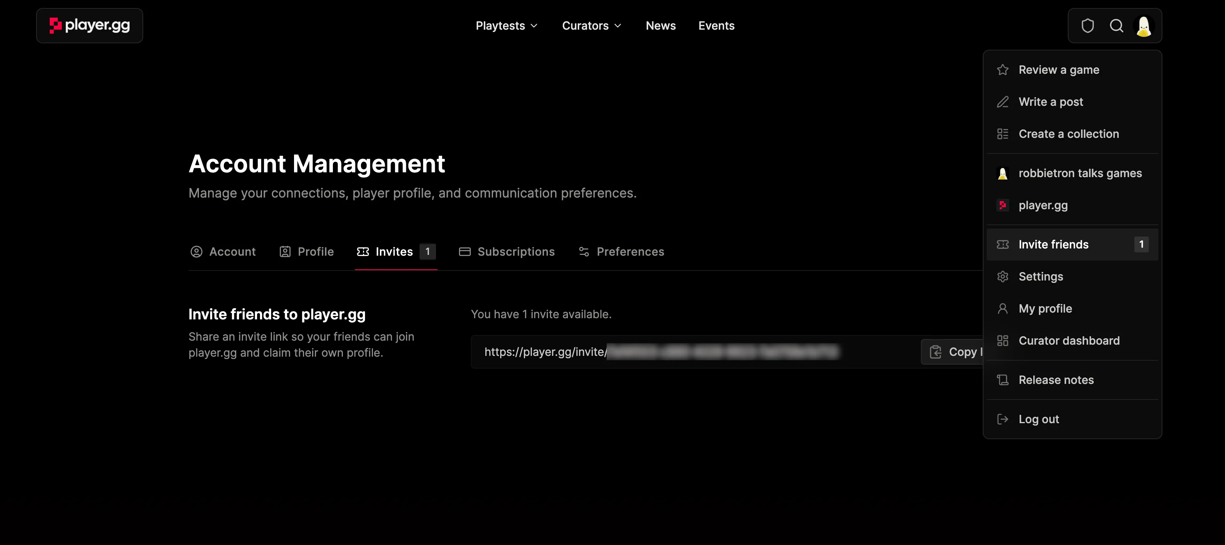Screen dimensions: 1225x545
Task: Click the Account Management heading
Action: coord(317,164)
